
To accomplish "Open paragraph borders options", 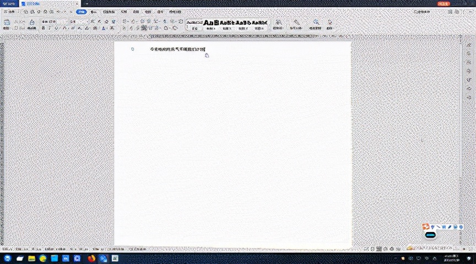I will [x=175, y=28].
